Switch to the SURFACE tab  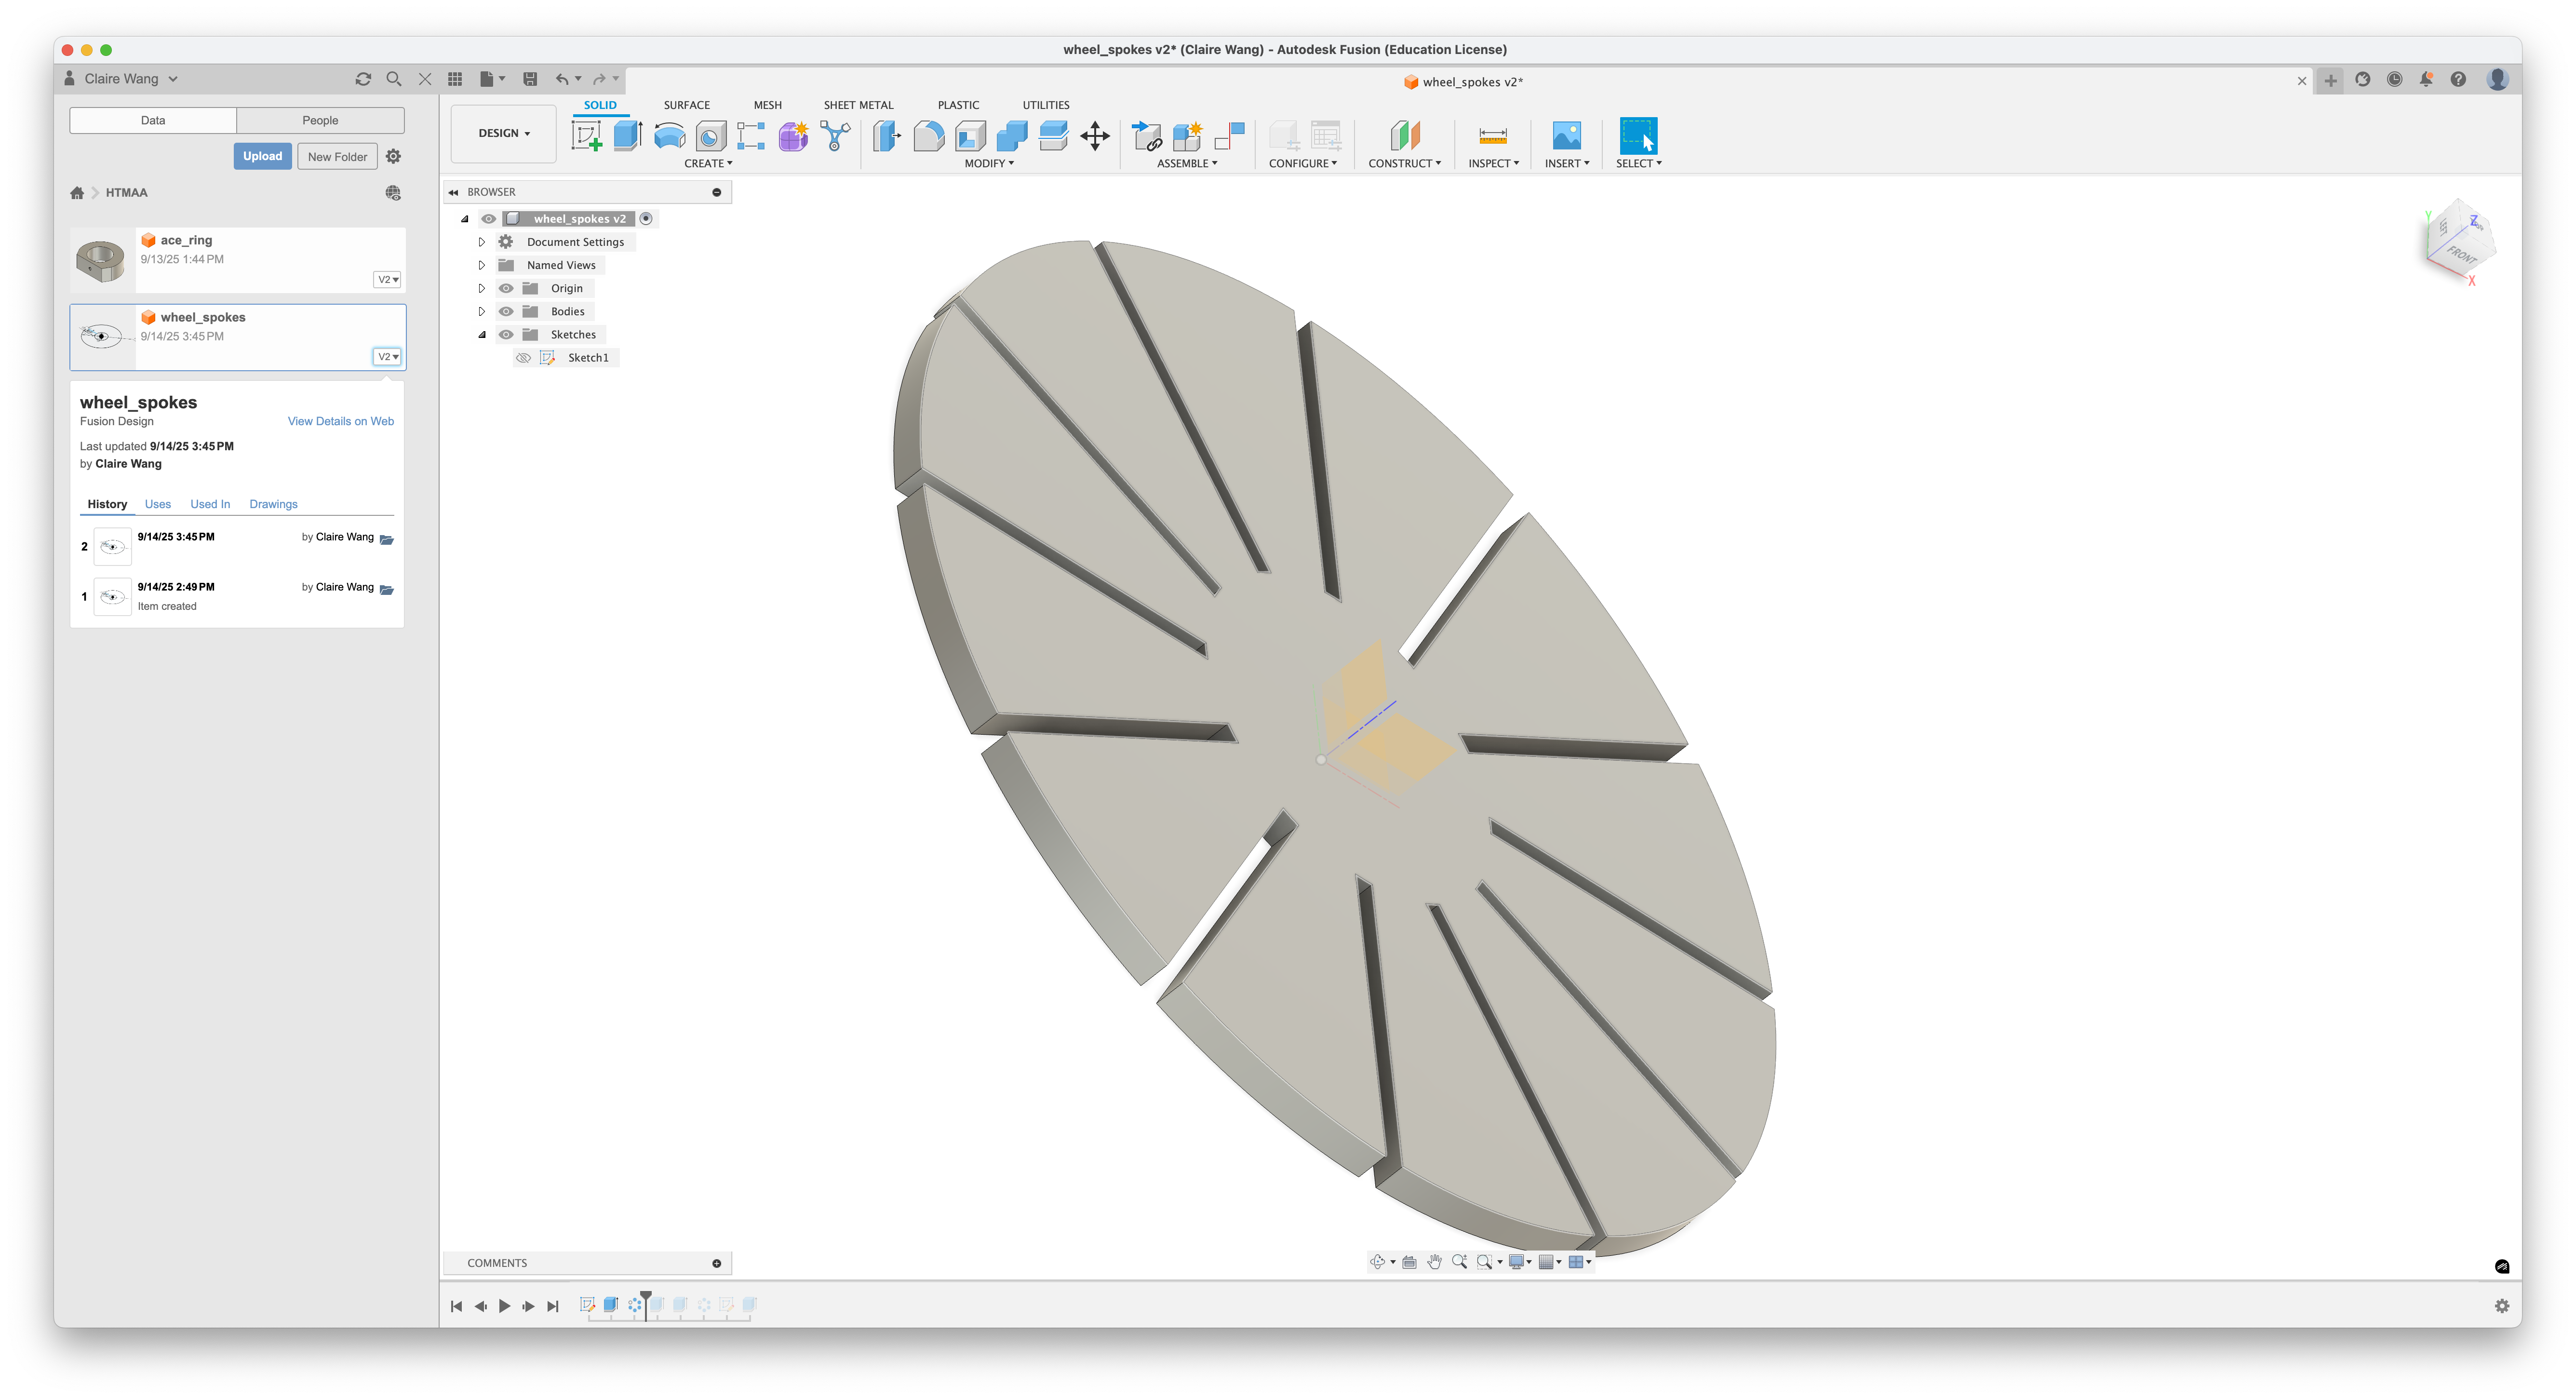pyautogui.click(x=686, y=104)
